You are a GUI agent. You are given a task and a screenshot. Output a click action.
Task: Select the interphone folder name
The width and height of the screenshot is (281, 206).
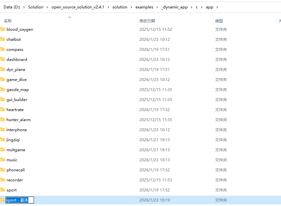click(x=17, y=130)
